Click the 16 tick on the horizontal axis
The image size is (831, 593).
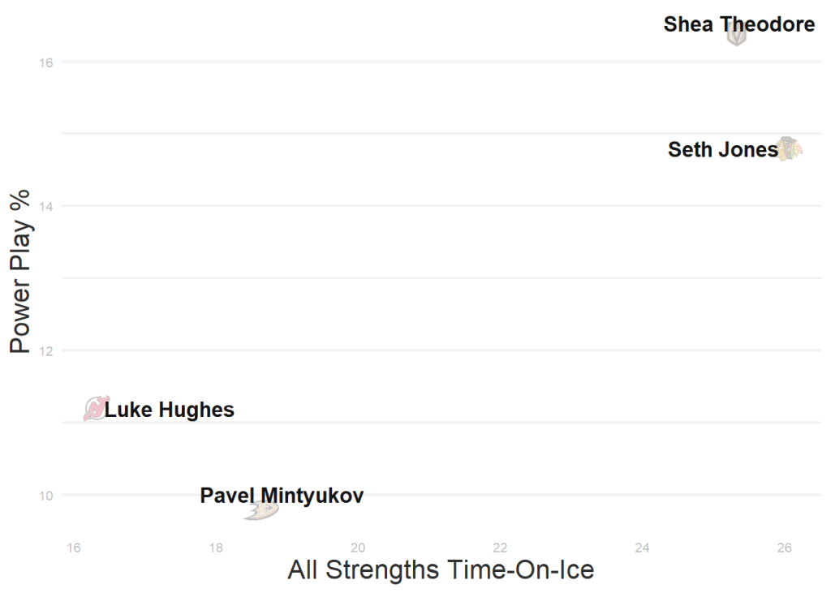coord(74,548)
